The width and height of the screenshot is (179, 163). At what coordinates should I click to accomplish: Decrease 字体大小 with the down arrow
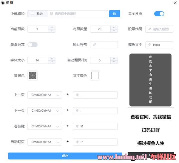point(52,62)
